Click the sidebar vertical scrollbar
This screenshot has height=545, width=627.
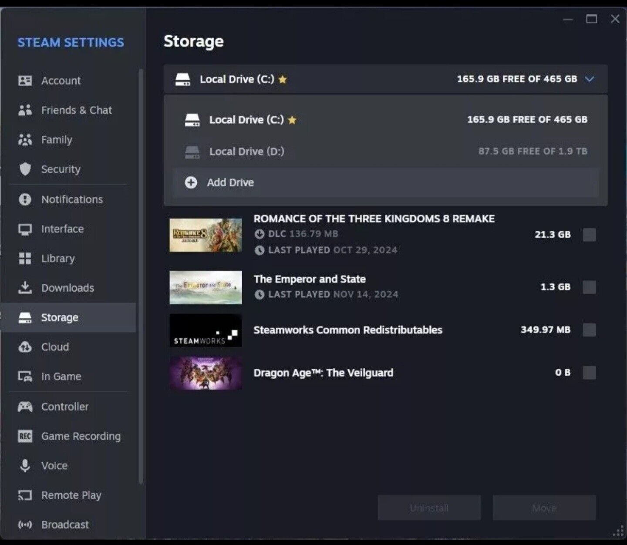pyautogui.click(x=141, y=276)
